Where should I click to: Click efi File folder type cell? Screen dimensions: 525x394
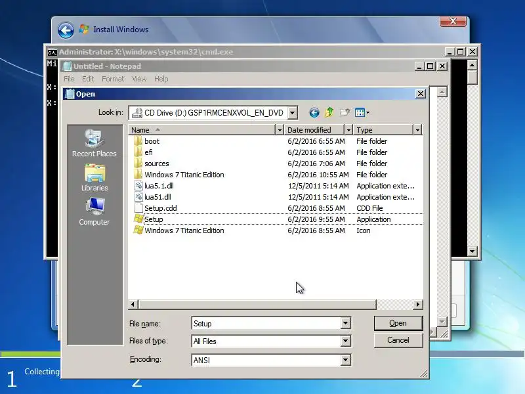[x=371, y=152]
